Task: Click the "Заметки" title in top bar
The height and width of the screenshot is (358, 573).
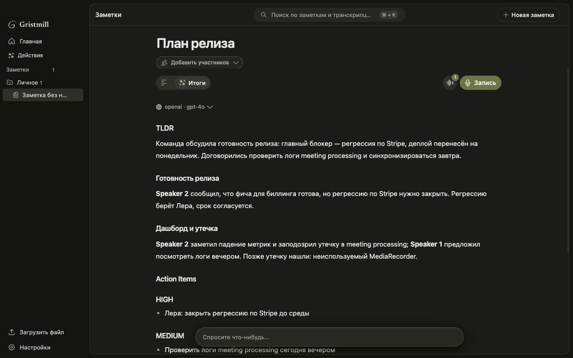Action: coord(108,15)
